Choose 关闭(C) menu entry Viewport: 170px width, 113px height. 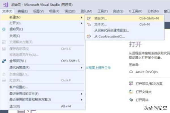coord(42,36)
